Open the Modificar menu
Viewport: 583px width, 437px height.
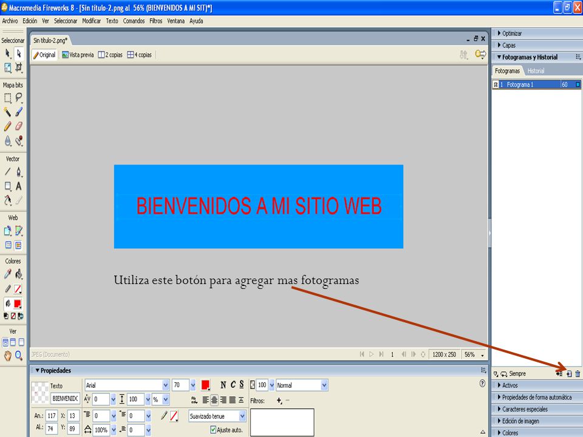[92, 21]
